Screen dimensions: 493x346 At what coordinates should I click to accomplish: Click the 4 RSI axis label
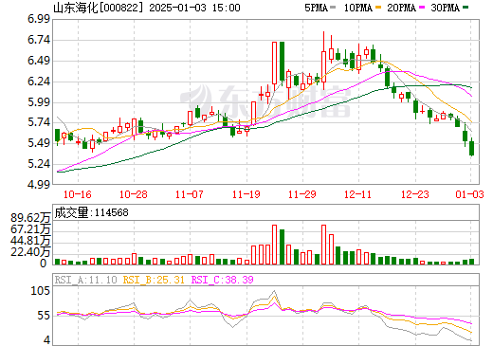click(x=46, y=340)
